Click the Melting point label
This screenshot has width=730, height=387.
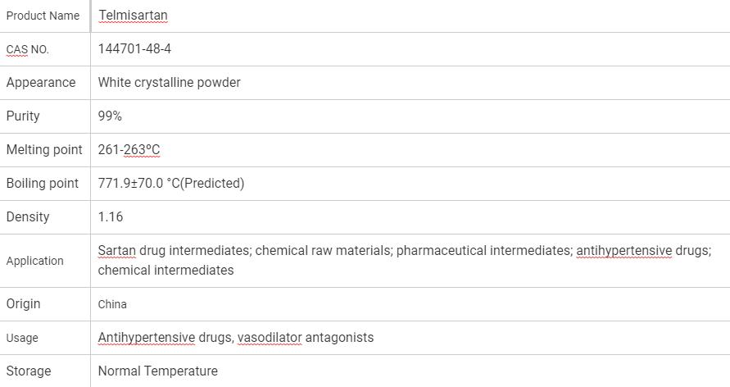coord(44,150)
